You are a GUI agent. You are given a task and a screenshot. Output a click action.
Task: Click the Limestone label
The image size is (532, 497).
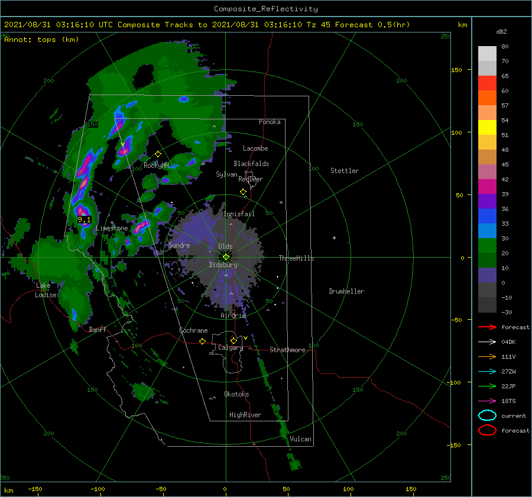pos(112,228)
